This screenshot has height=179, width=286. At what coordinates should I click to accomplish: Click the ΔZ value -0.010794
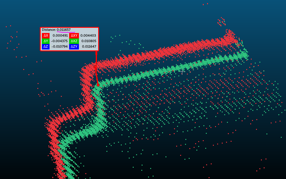(59, 46)
